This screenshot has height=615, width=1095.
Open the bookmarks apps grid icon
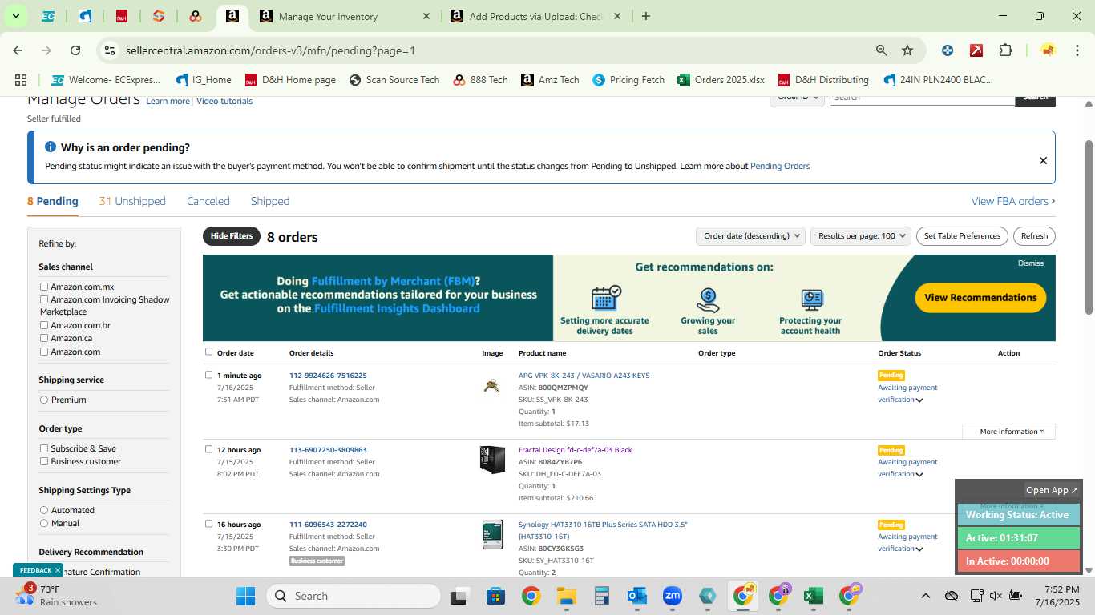21,80
